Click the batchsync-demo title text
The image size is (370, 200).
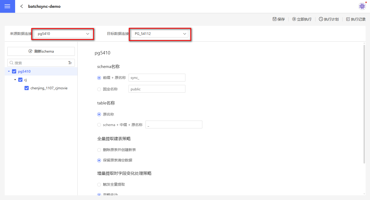pos(44,6)
